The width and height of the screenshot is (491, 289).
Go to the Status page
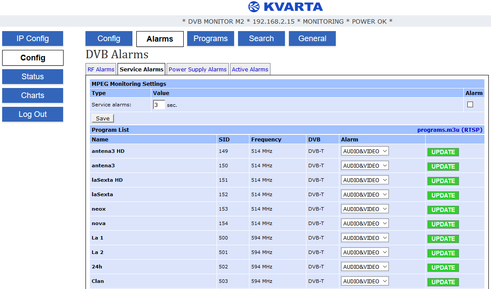32,77
